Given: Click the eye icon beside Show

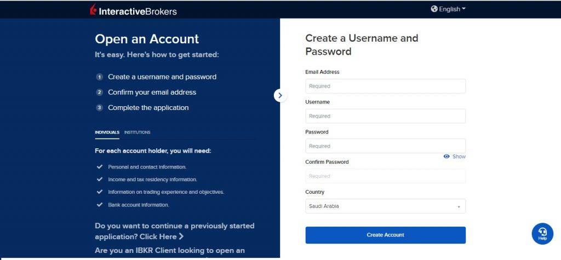Looking at the screenshot, I should click(446, 157).
